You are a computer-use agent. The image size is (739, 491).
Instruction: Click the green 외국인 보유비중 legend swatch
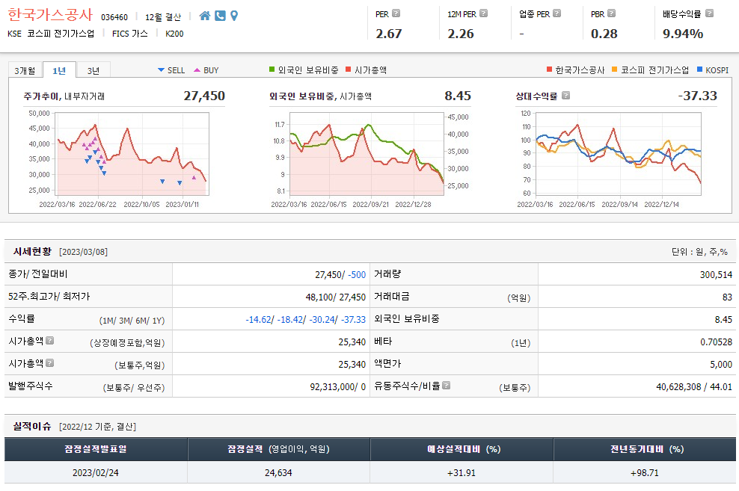(x=272, y=70)
